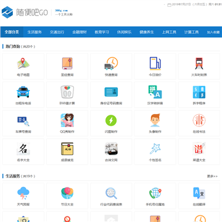Open the holiday balloons icon

click(x=67, y=193)
